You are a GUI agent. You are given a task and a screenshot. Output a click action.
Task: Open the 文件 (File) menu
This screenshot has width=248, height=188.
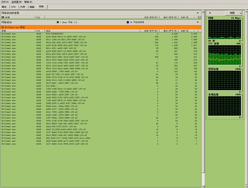click(x=5, y=2)
